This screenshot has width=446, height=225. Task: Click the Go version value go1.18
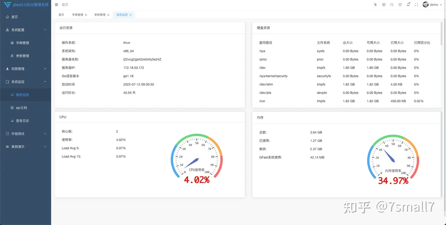click(x=129, y=76)
